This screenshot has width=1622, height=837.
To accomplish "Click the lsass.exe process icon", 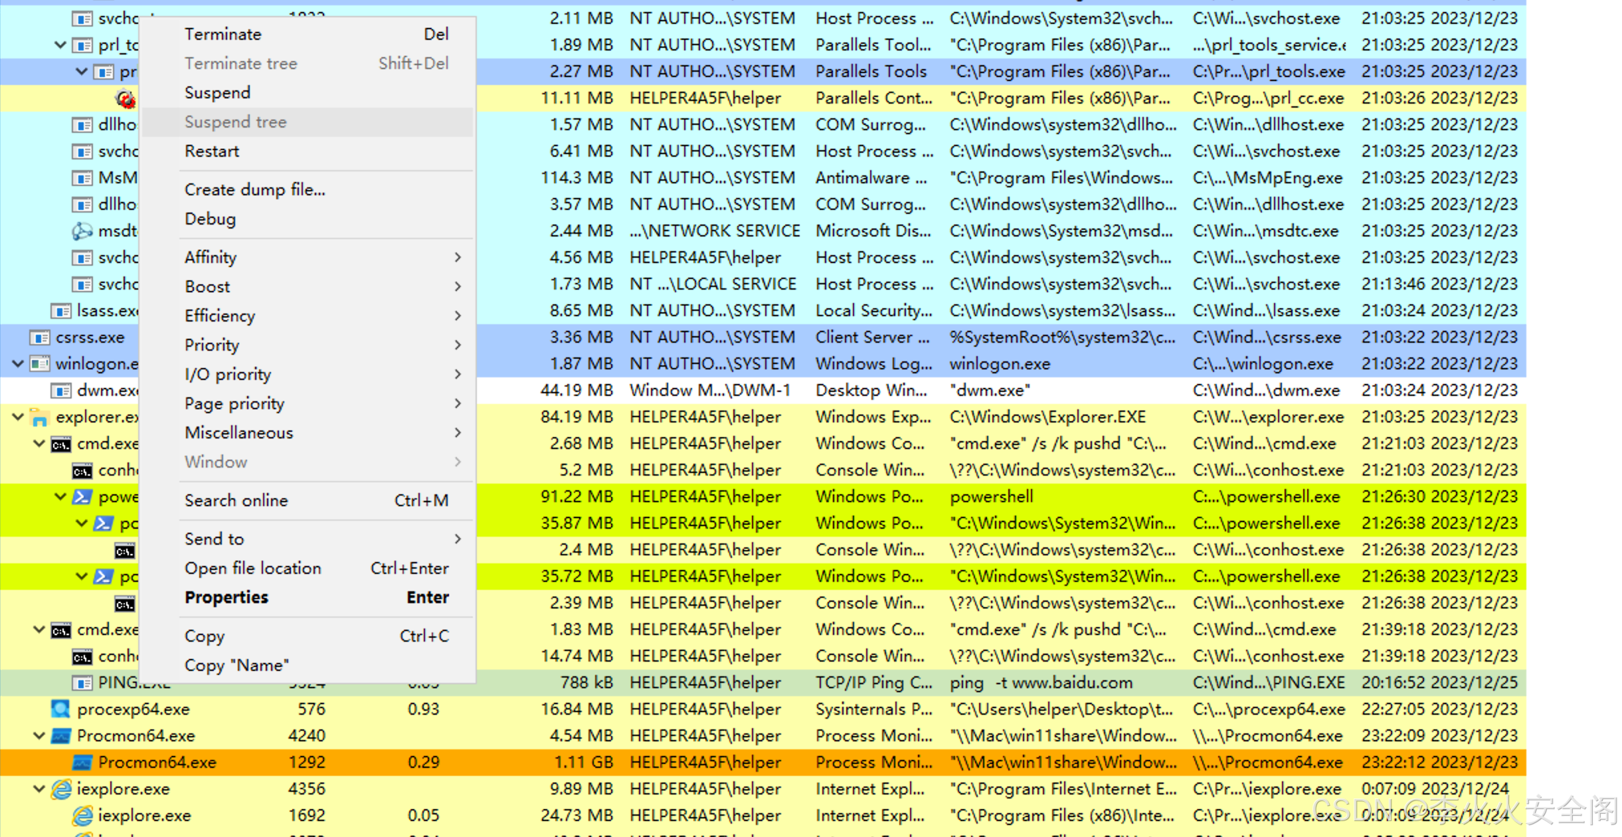I will (60, 311).
